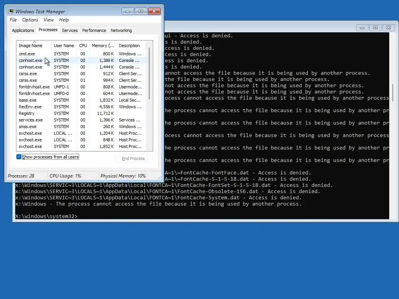Select the csrss.exe row using 912 K

pyautogui.click(x=81, y=74)
